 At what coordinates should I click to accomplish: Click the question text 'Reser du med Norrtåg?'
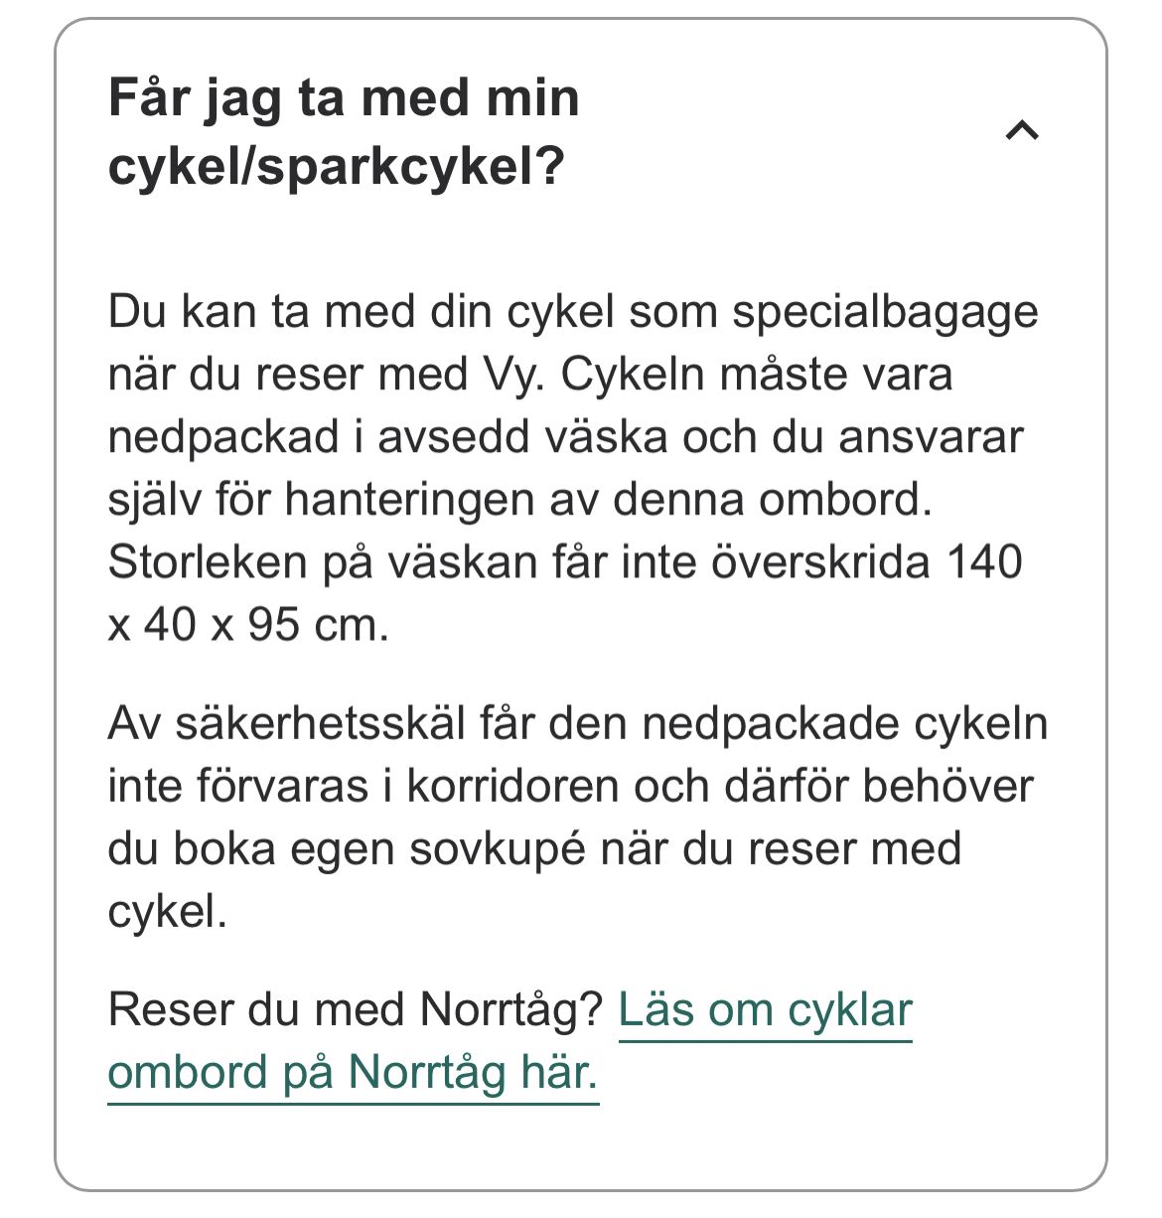pyautogui.click(x=356, y=1009)
